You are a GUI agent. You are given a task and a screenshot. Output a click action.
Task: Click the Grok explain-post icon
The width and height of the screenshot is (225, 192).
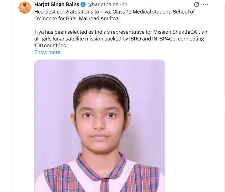[x=197, y=4]
